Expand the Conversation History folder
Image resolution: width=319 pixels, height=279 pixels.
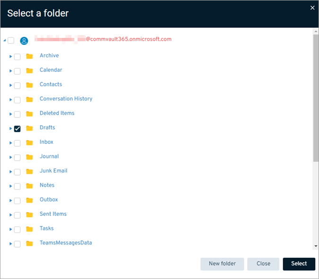[x=10, y=100]
